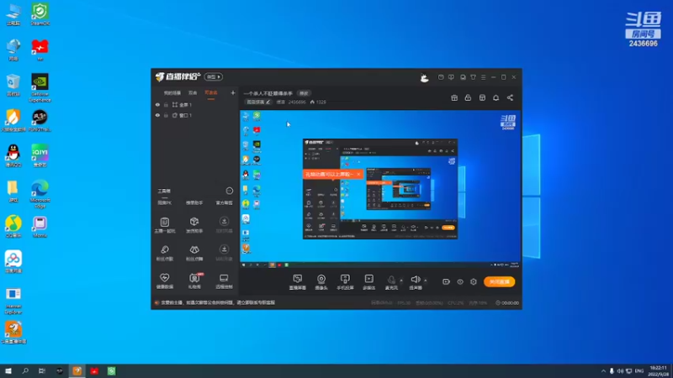Toggle the lock on 窗口 1 source
The image size is (673, 378).
pos(166,115)
